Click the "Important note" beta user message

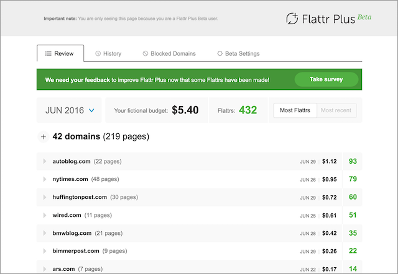131,19
